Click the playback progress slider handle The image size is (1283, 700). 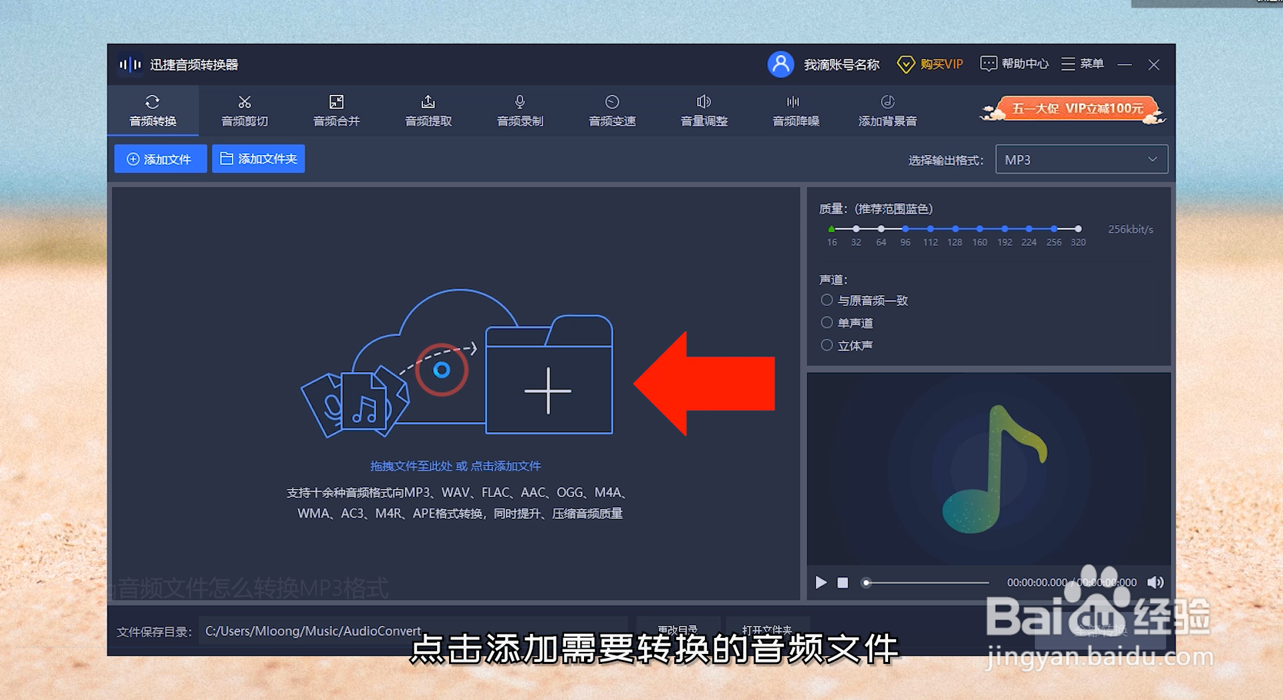(x=866, y=582)
